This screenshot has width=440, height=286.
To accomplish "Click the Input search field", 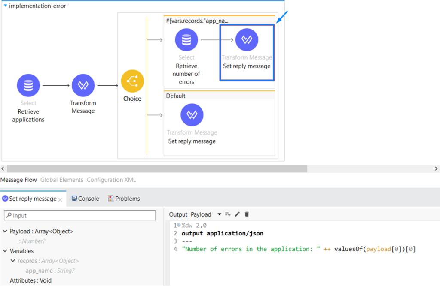I will (x=80, y=216).
